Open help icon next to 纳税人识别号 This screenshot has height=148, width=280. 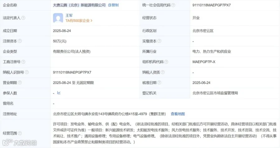tap(27, 72)
